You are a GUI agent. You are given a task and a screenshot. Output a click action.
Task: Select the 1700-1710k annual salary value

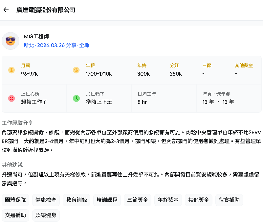pos(99,74)
